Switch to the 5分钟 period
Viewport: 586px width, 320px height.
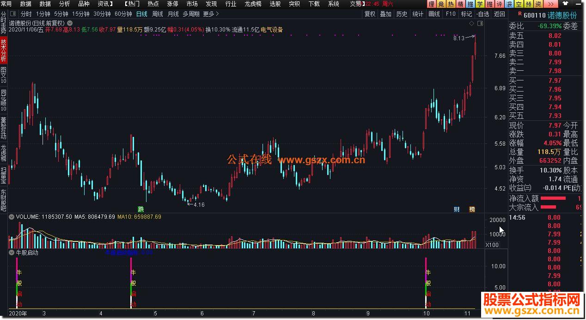pyautogui.click(x=61, y=14)
